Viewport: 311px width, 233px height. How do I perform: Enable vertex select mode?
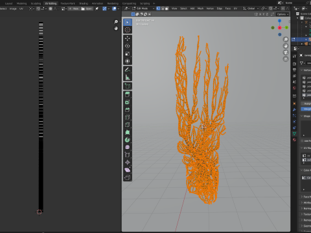pyautogui.click(x=158, y=8)
